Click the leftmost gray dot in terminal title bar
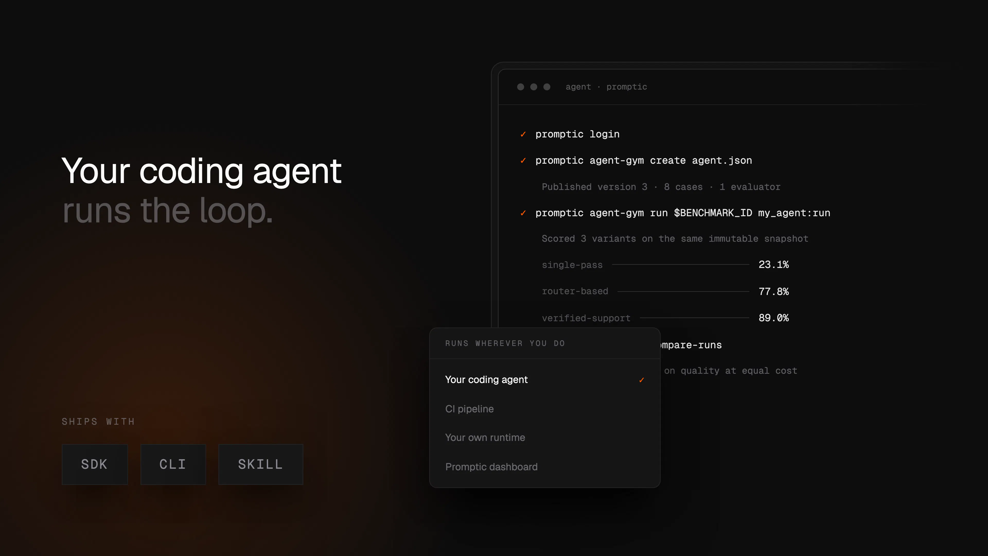The height and width of the screenshot is (556, 988). click(x=521, y=87)
